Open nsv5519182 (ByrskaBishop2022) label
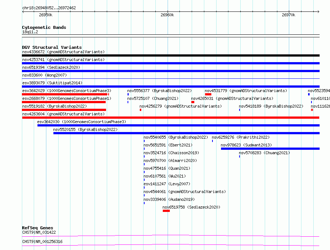This screenshot has height=250, width=330. coord(55,106)
